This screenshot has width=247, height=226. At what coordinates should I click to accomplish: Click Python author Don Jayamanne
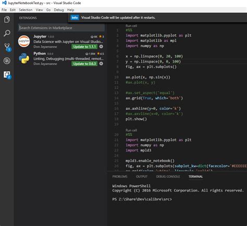[45, 64]
